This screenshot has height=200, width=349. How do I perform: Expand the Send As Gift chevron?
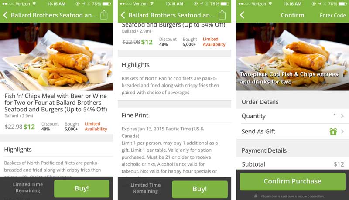tap(342, 131)
